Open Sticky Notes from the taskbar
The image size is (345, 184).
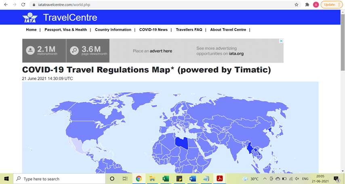179,179
